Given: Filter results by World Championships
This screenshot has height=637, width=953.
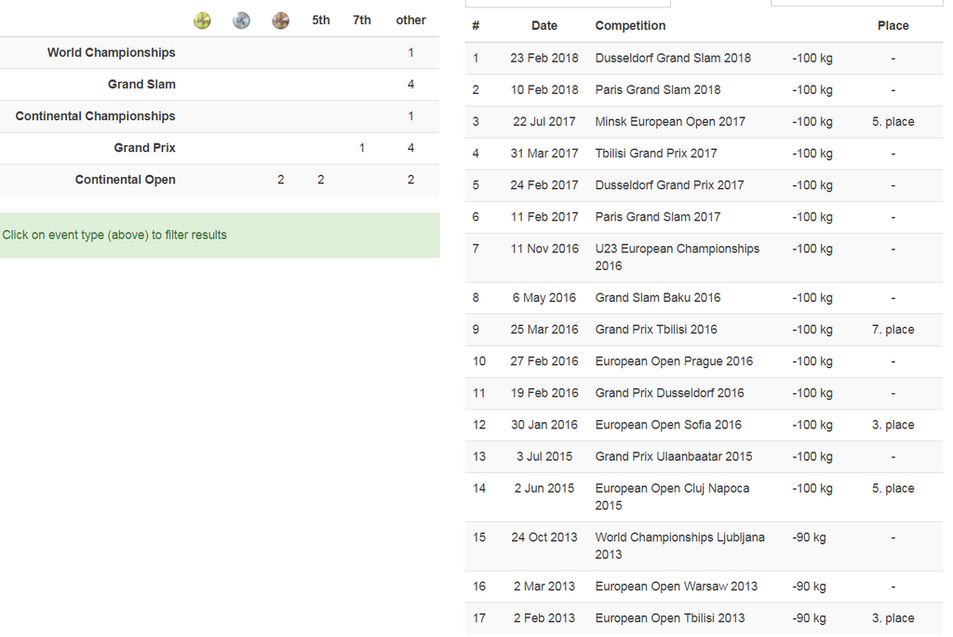Looking at the screenshot, I should click(x=111, y=53).
